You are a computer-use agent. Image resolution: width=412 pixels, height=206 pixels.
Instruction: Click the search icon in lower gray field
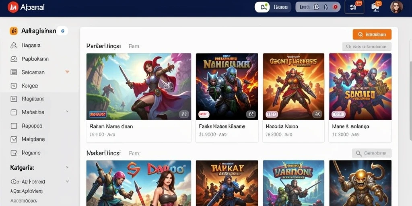[x=358, y=153]
